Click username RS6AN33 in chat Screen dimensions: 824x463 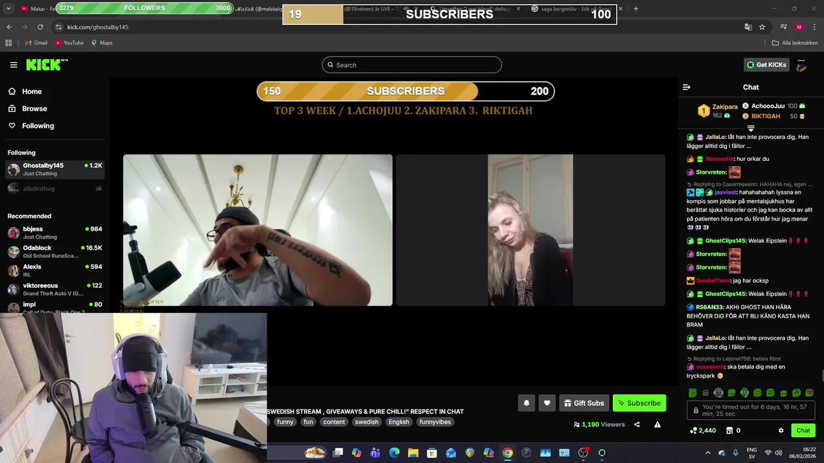[x=709, y=307]
